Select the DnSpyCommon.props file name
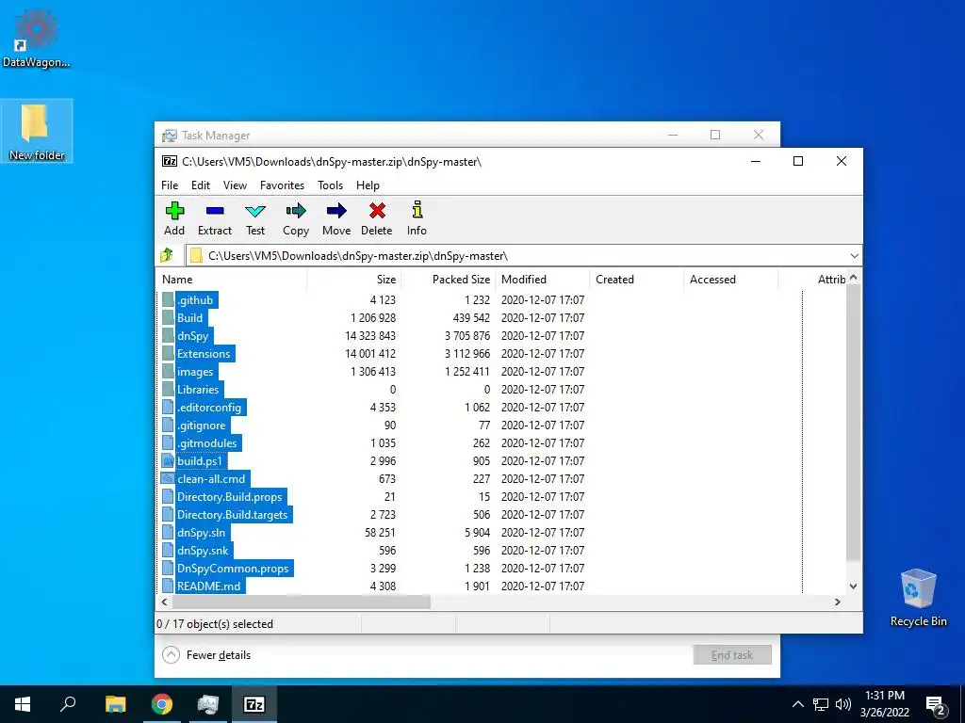This screenshot has width=965, height=723. click(233, 569)
